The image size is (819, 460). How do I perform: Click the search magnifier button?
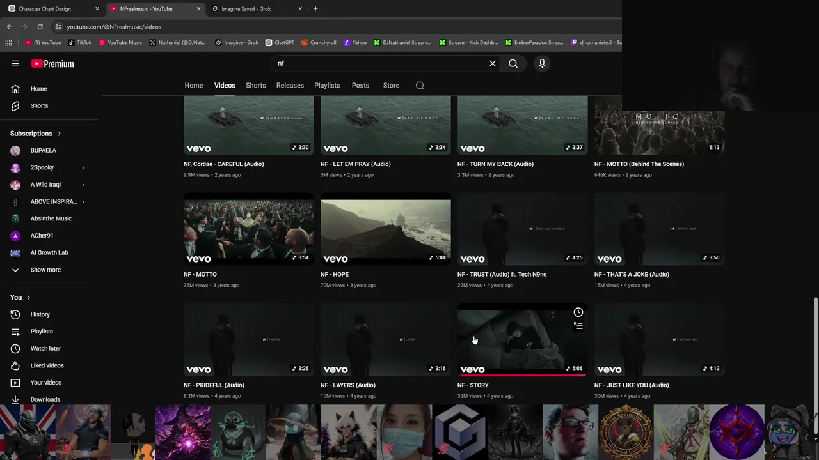[x=513, y=63]
